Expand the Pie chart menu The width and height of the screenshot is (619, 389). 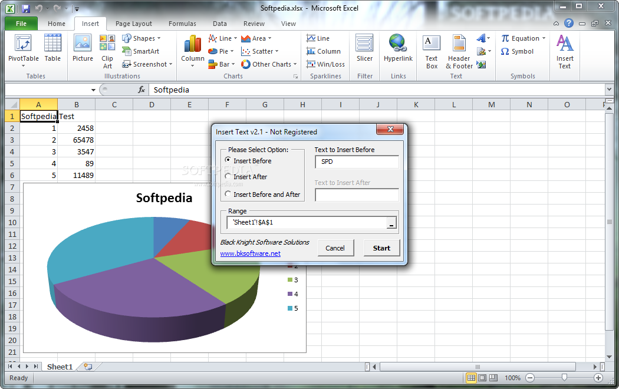[x=221, y=51]
